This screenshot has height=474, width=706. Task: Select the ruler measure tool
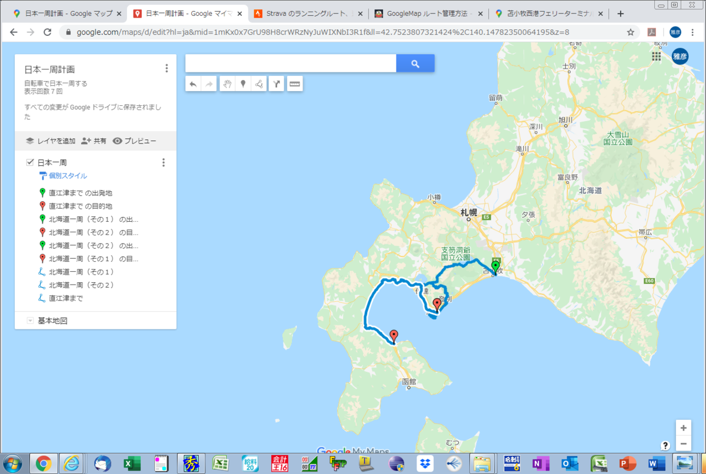pyautogui.click(x=295, y=84)
